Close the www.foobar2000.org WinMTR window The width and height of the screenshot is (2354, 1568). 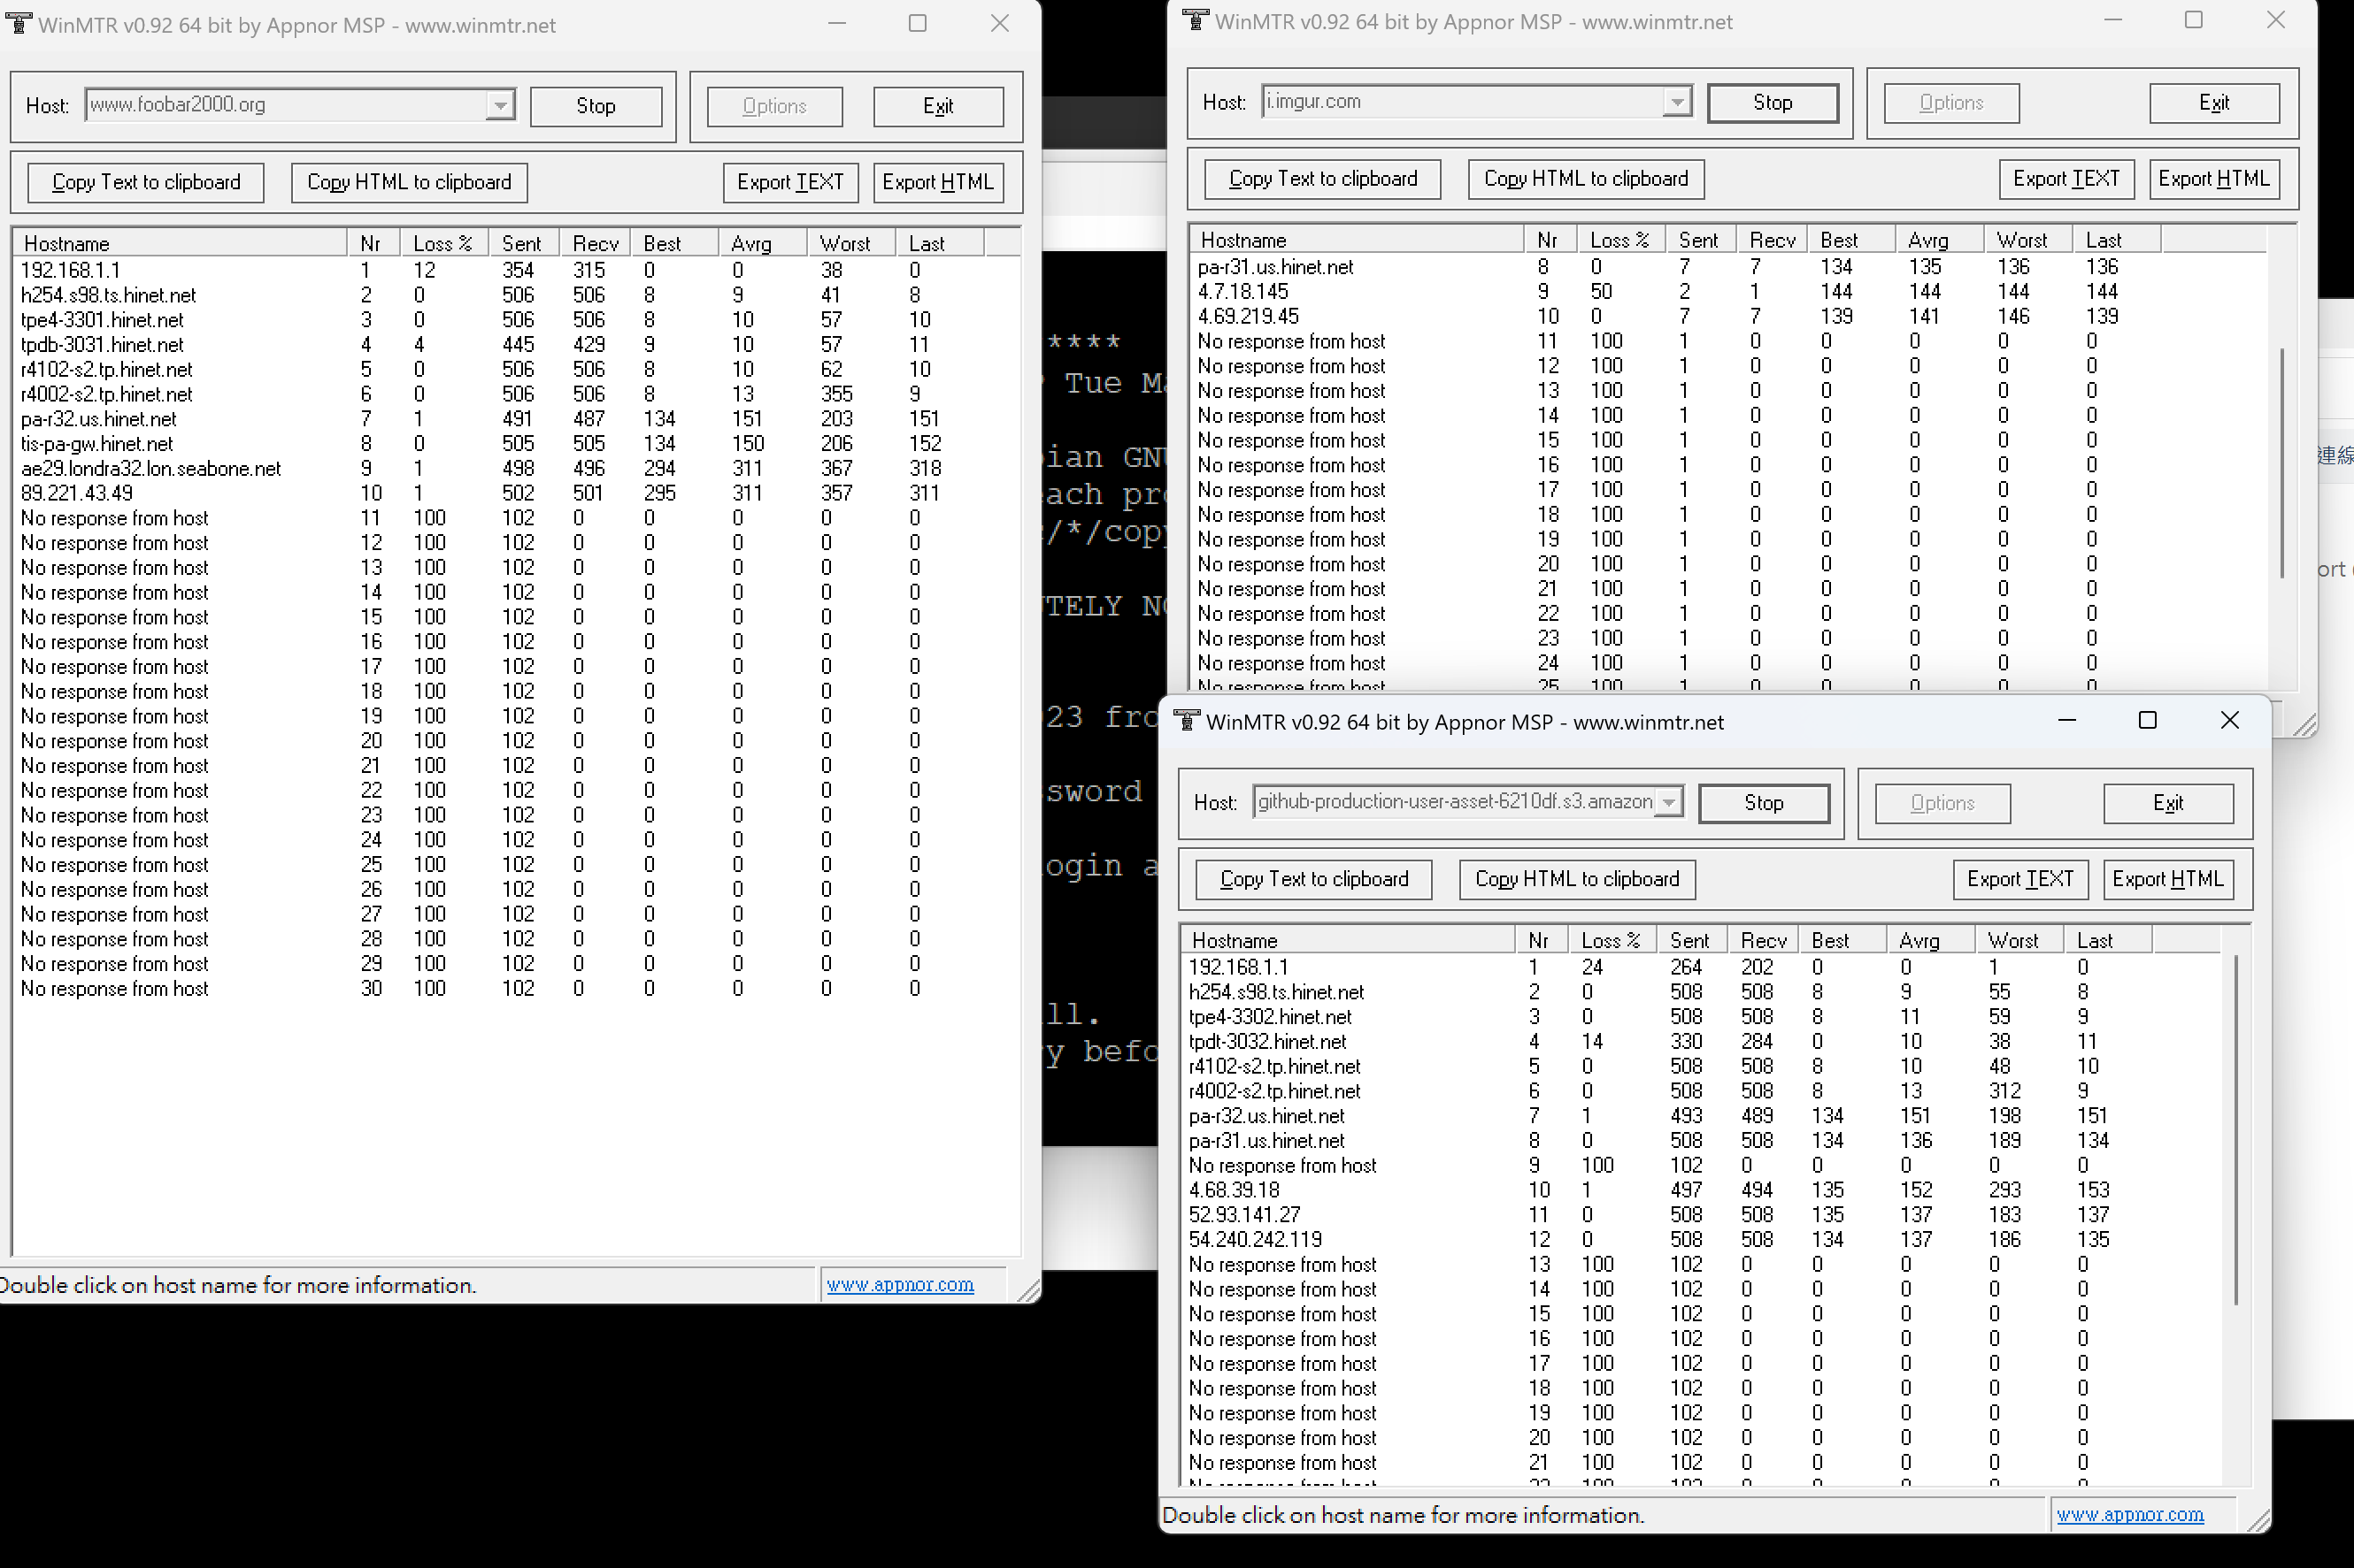pos(999,24)
